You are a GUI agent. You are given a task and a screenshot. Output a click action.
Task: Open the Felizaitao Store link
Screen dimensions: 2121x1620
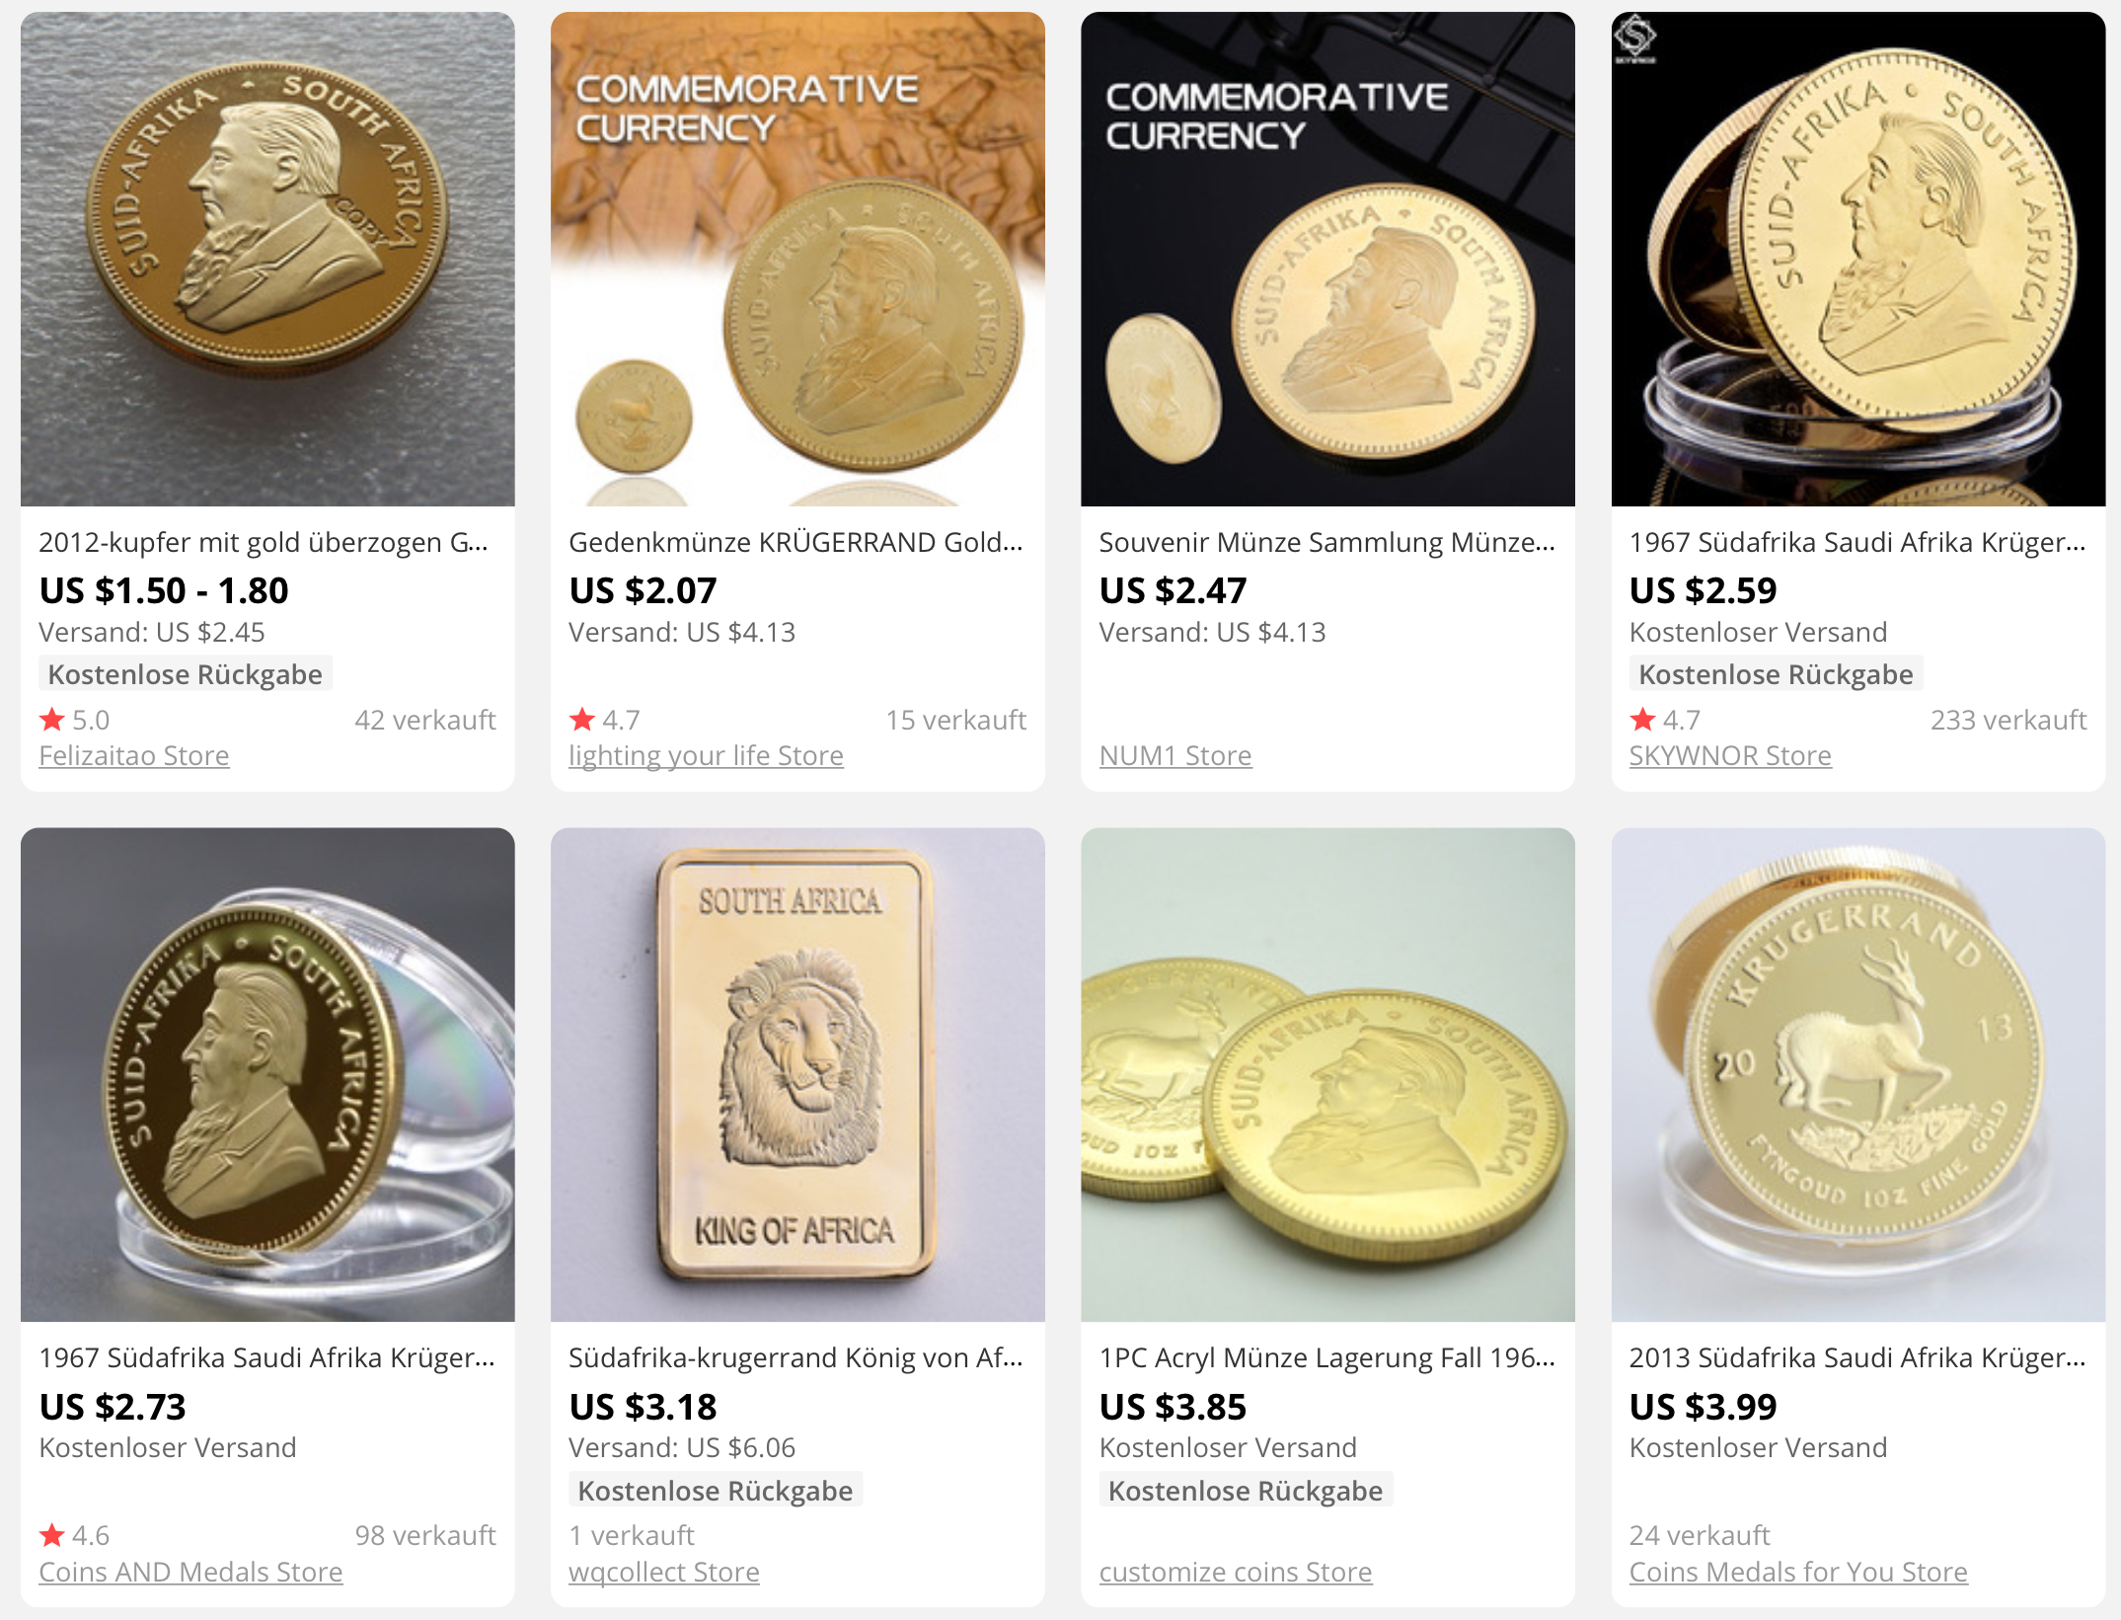[133, 756]
